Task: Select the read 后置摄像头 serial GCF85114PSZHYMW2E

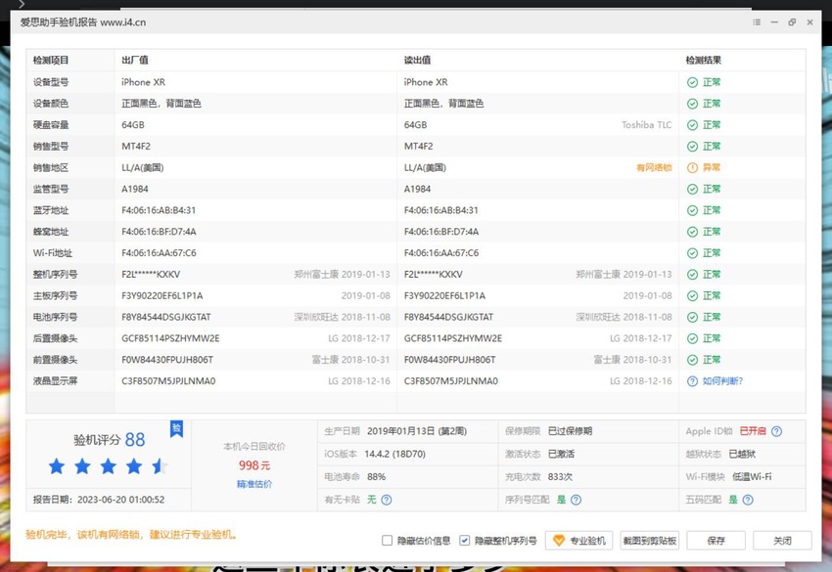Action: point(452,338)
